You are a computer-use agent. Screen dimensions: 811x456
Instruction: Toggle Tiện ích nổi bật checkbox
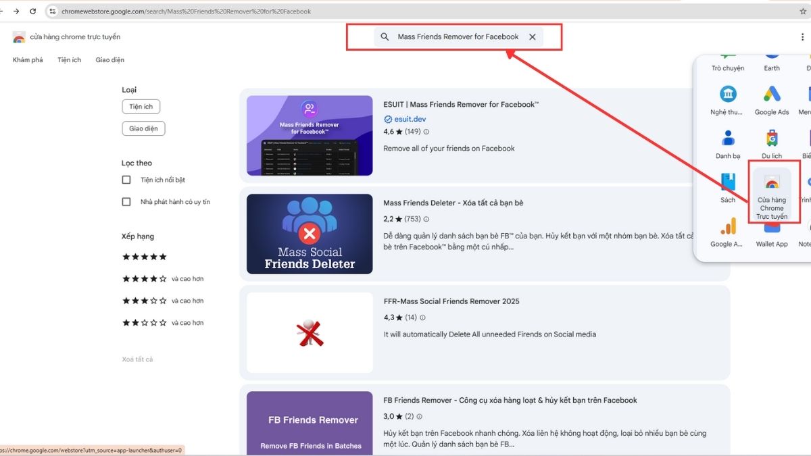point(126,180)
